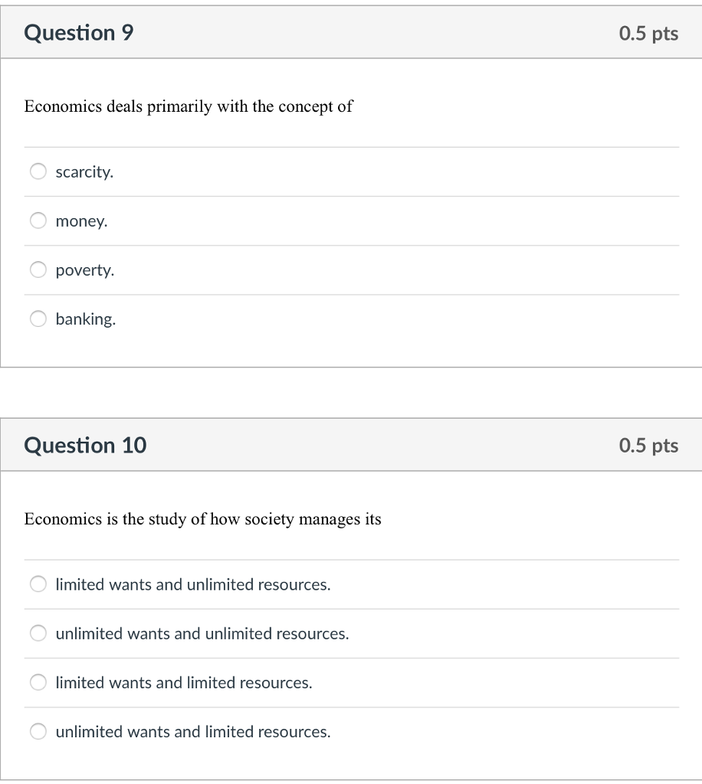
Task: Click the limited wants and limited resources text
Action: 184,682
